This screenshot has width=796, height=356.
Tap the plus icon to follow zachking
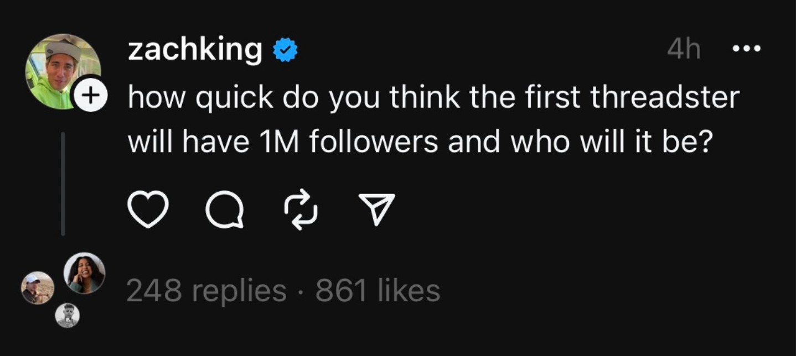pos(90,94)
